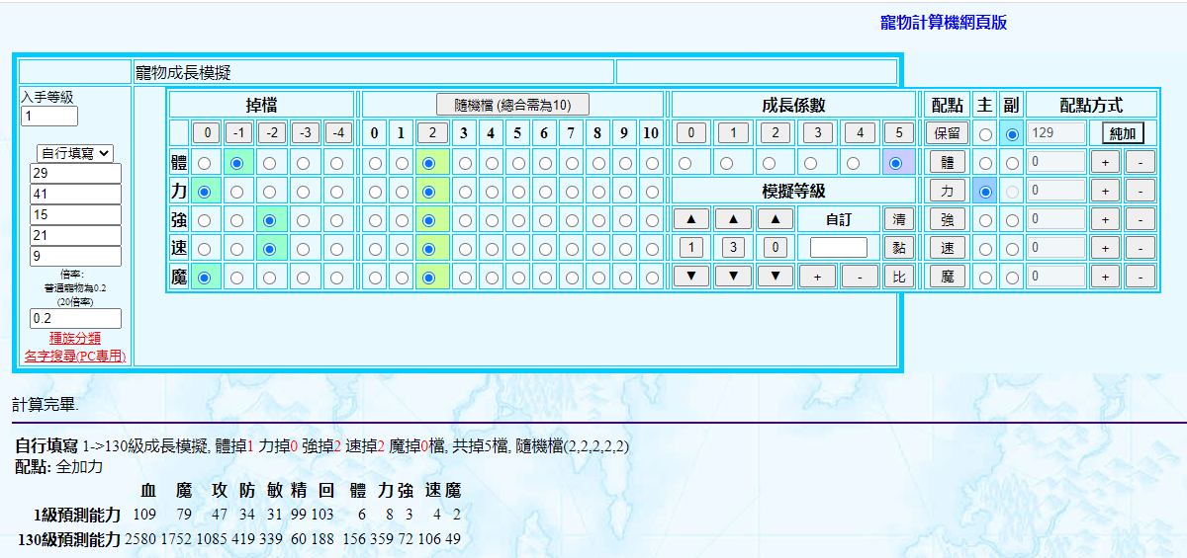Click the up arrow above level digit 1
Viewport: 1187px width, 558px height.
point(690,219)
